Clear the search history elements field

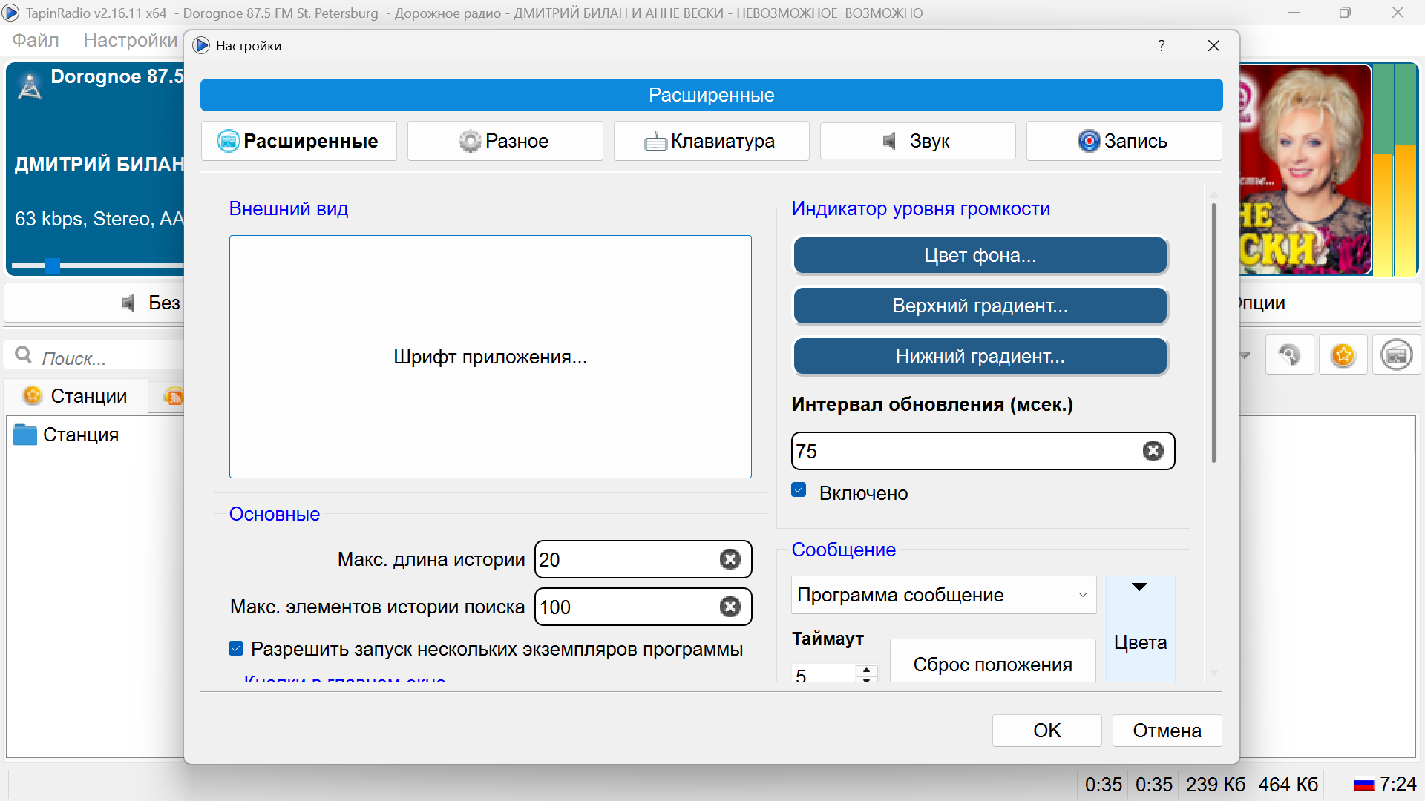(x=730, y=607)
